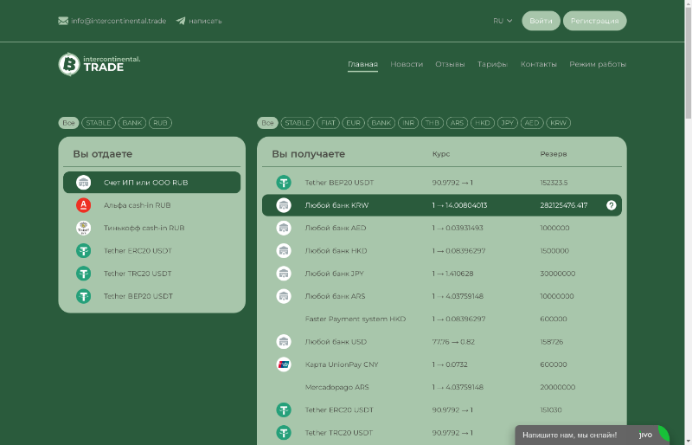
Task: Select Tether ERC20 USDT in give list
Action: pos(138,251)
